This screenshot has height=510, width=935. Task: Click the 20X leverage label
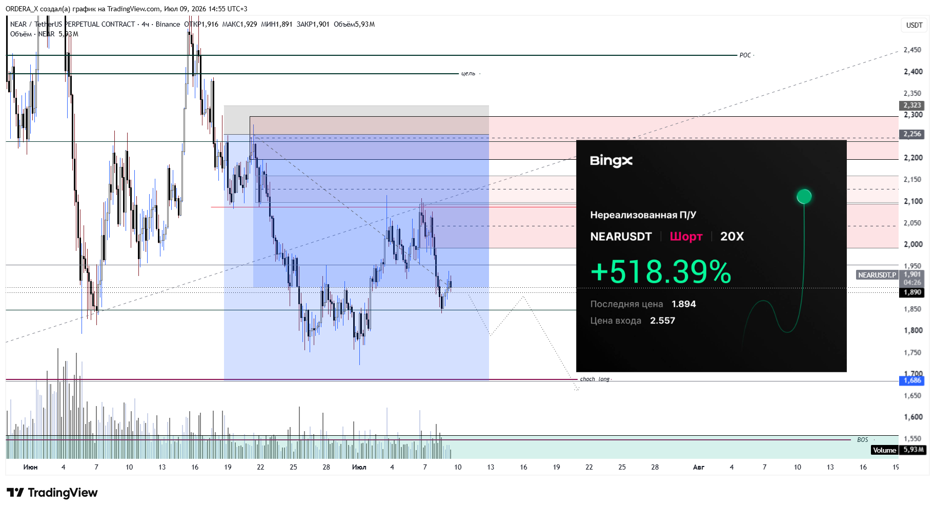[x=732, y=237]
